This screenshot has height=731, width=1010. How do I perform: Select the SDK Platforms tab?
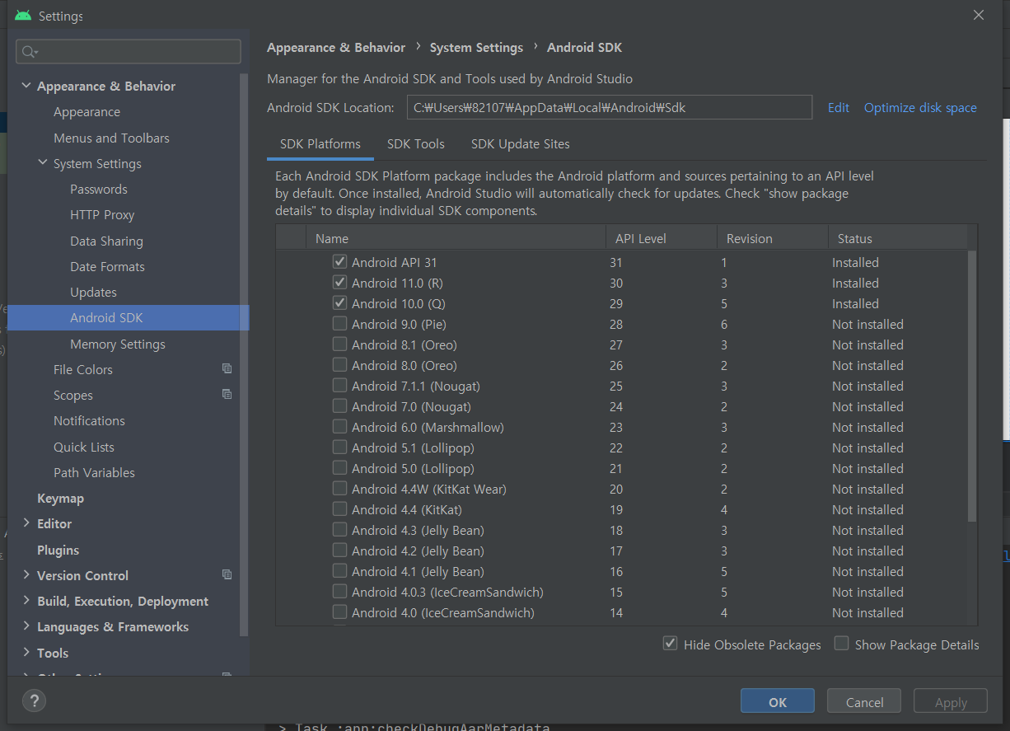(320, 144)
